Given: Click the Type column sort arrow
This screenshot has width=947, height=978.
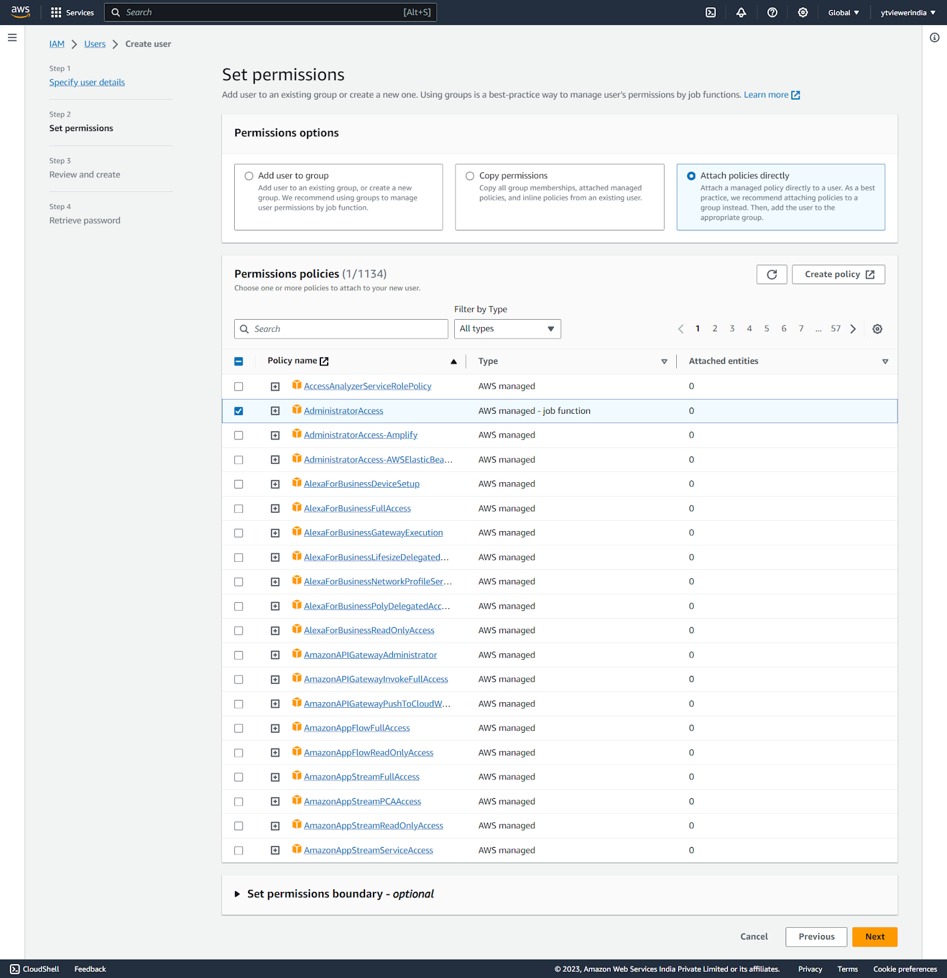Looking at the screenshot, I should 664,362.
